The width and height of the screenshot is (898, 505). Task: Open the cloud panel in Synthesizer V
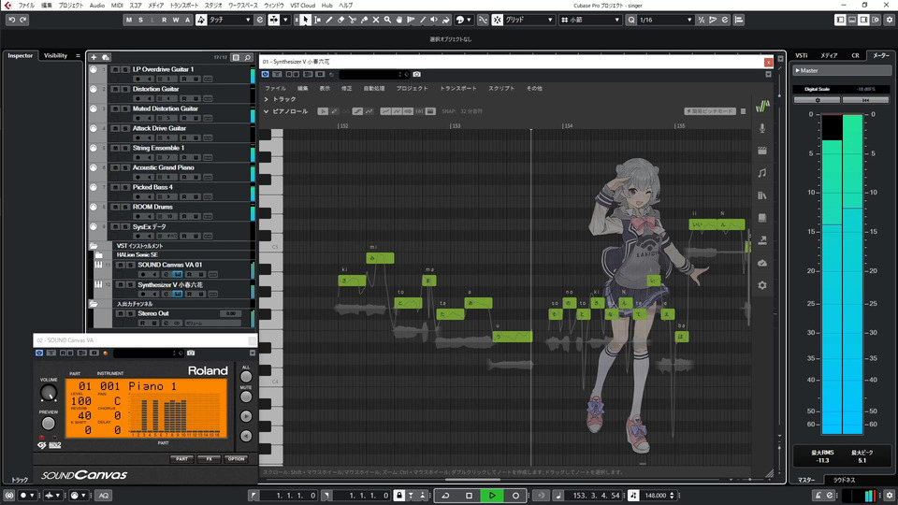click(762, 263)
